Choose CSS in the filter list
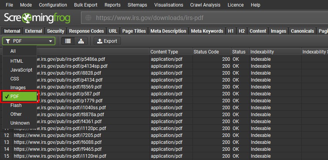The width and height of the screenshot is (328, 160). [20, 78]
